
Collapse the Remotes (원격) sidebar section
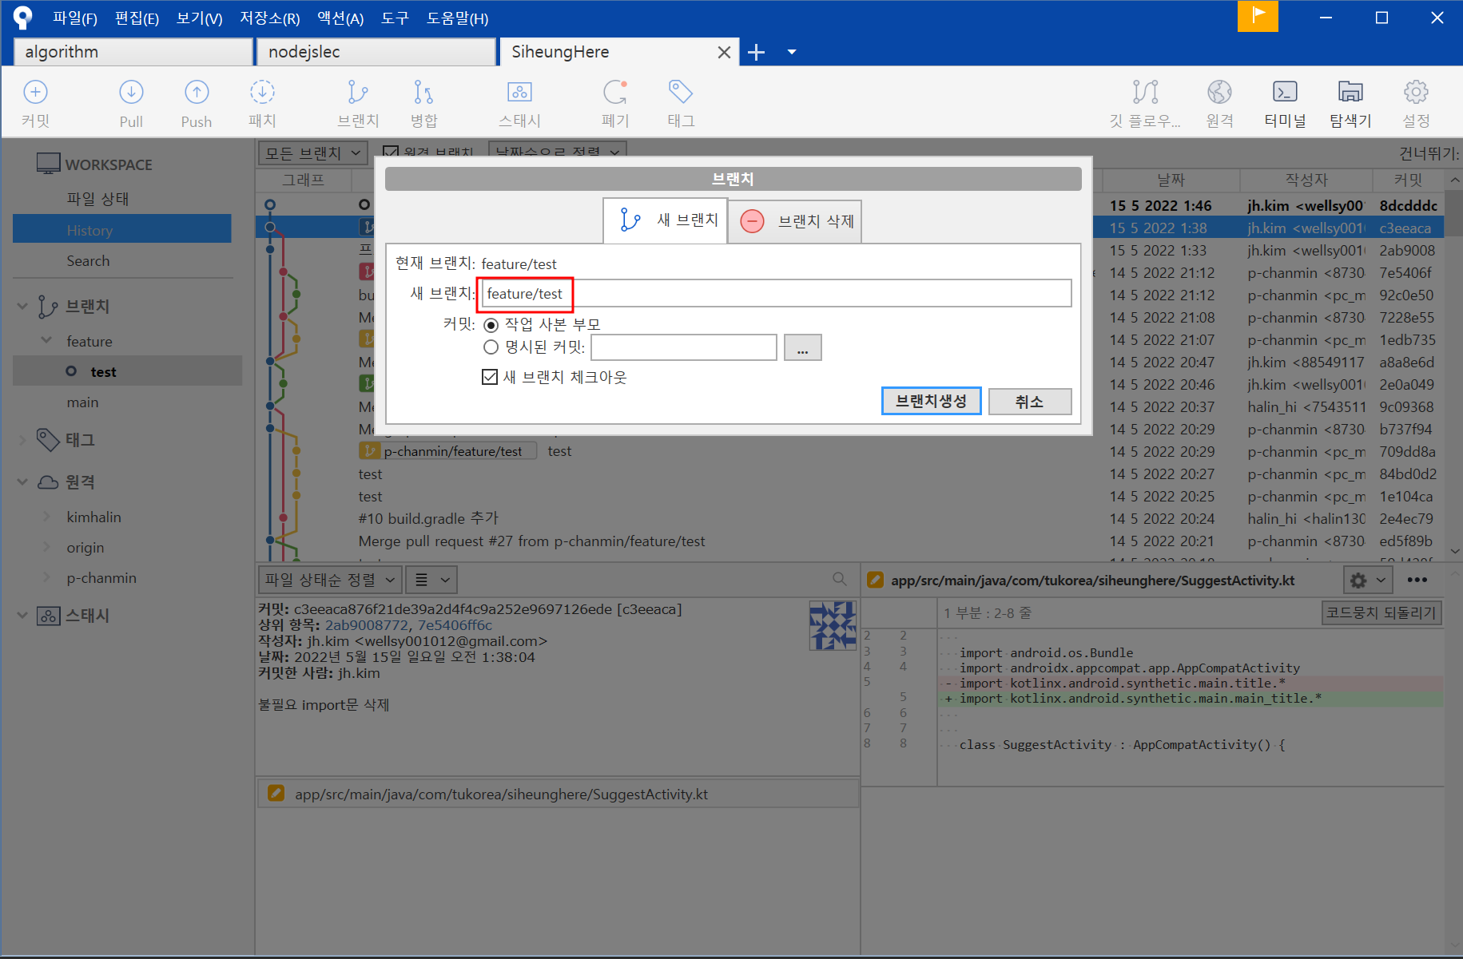[x=22, y=481]
